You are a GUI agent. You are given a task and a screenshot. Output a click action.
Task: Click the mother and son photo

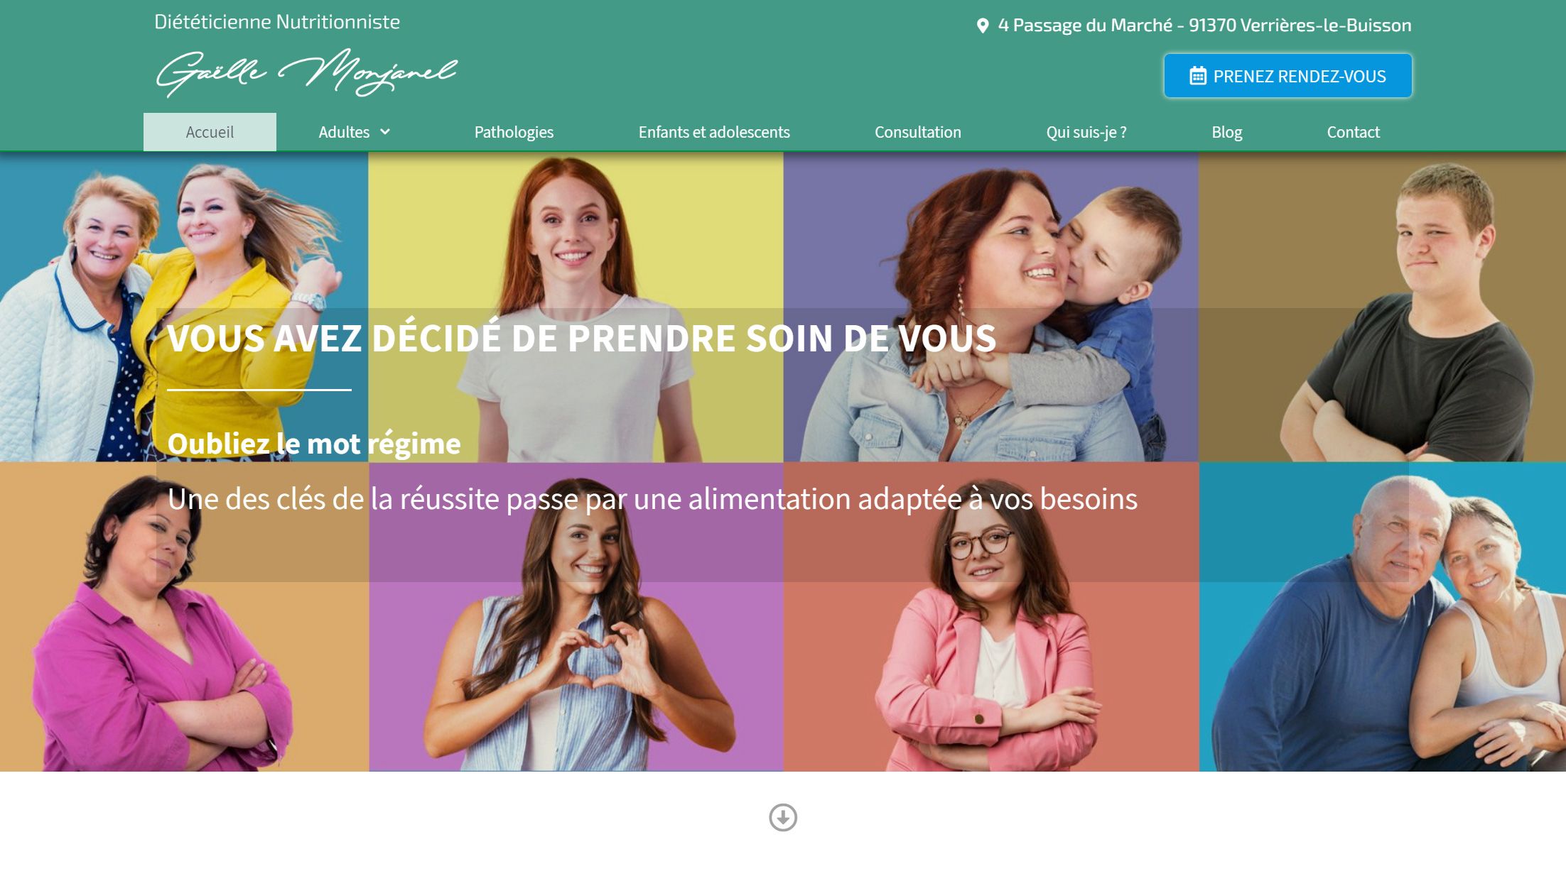coord(990,307)
